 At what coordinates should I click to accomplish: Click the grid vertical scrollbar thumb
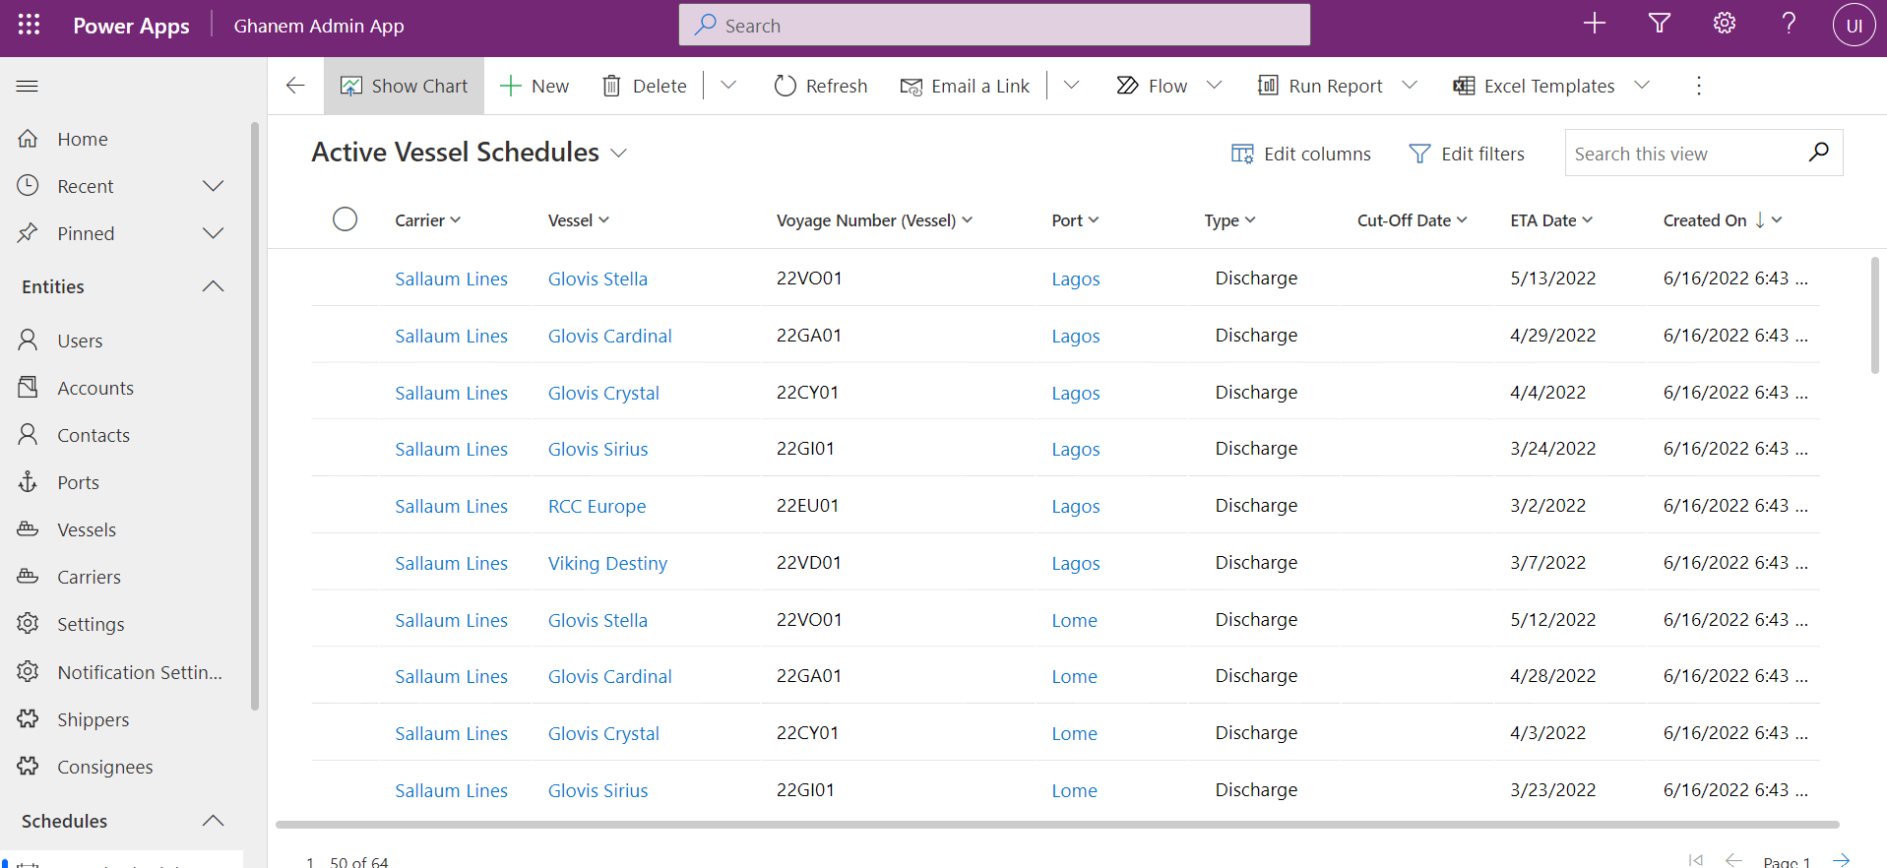click(x=1875, y=315)
